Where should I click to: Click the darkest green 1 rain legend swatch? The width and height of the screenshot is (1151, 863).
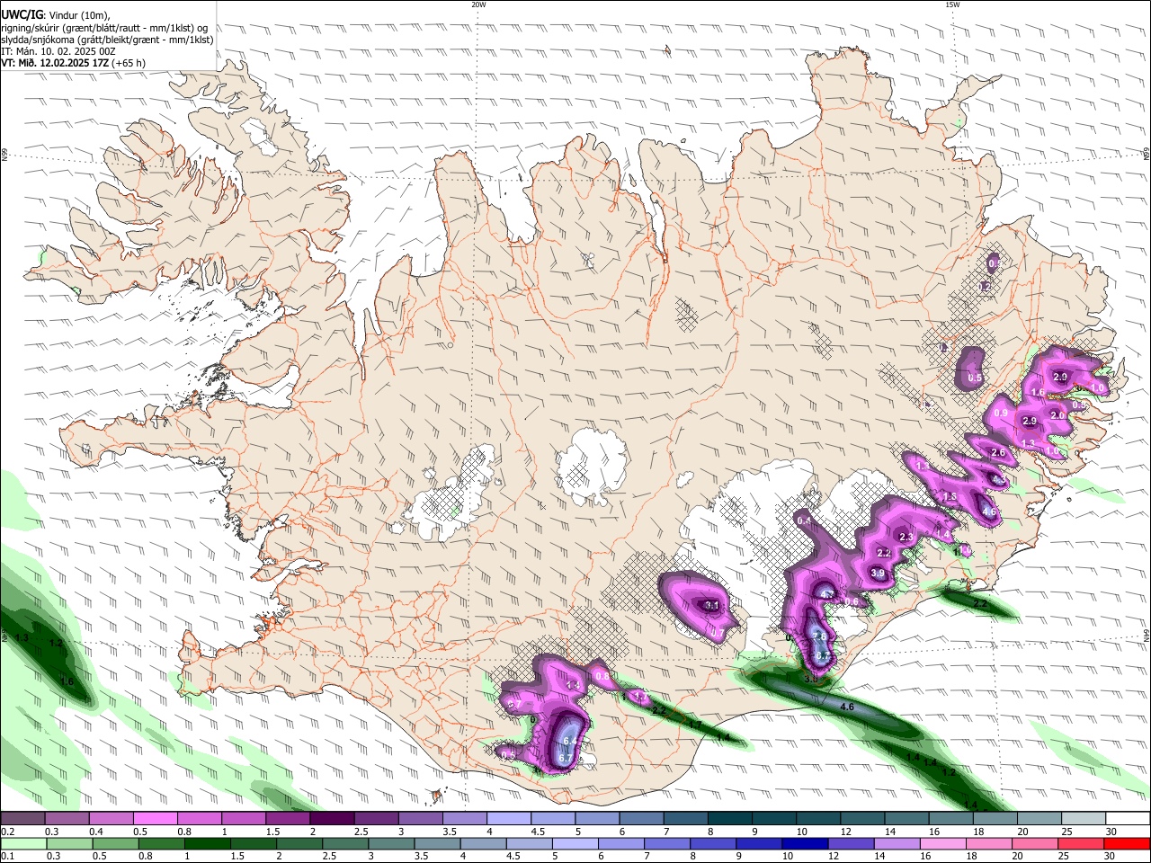tap(206, 843)
